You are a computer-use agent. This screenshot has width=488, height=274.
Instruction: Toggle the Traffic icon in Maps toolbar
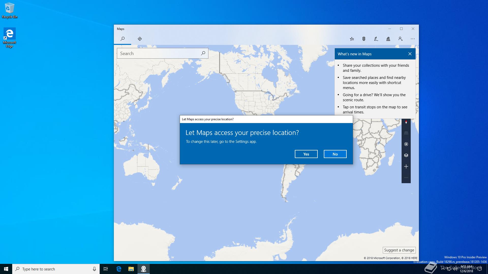coord(364,39)
